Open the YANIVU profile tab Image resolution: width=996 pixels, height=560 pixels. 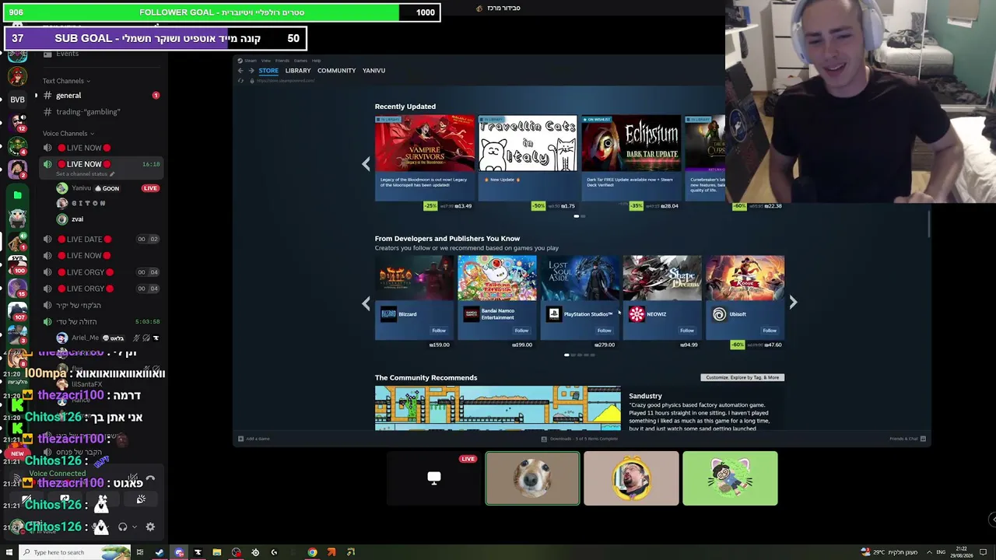coord(373,71)
